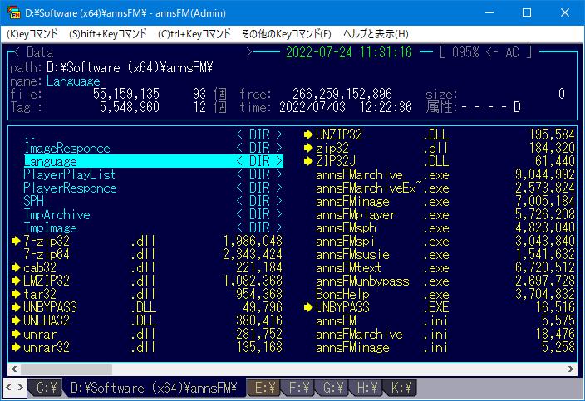585x401 pixels.
Task: Click the tag arrow beside 7-zip32.dll
Action: [x=15, y=241]
